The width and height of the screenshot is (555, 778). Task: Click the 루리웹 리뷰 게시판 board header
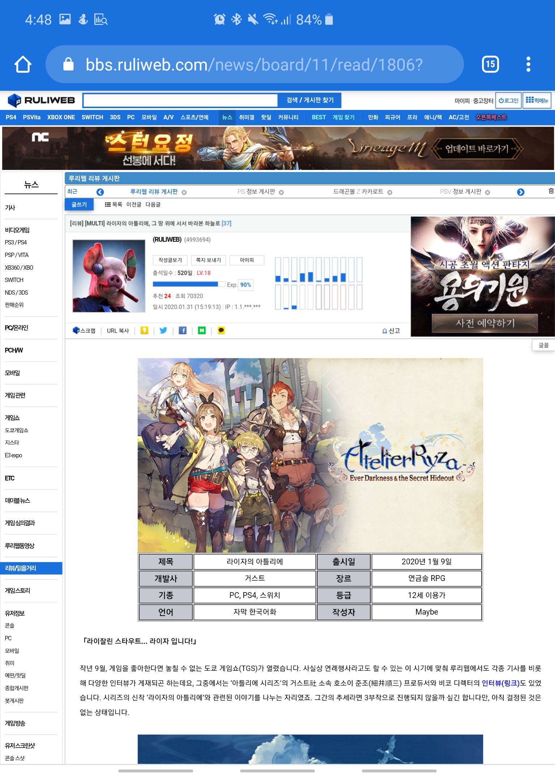94,179
